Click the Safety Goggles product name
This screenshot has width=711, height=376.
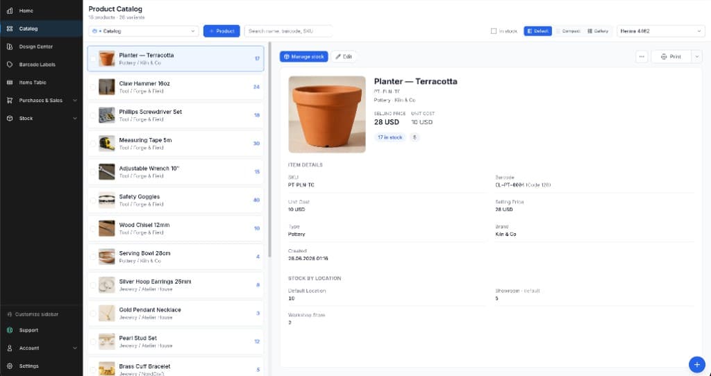(139, 196)
